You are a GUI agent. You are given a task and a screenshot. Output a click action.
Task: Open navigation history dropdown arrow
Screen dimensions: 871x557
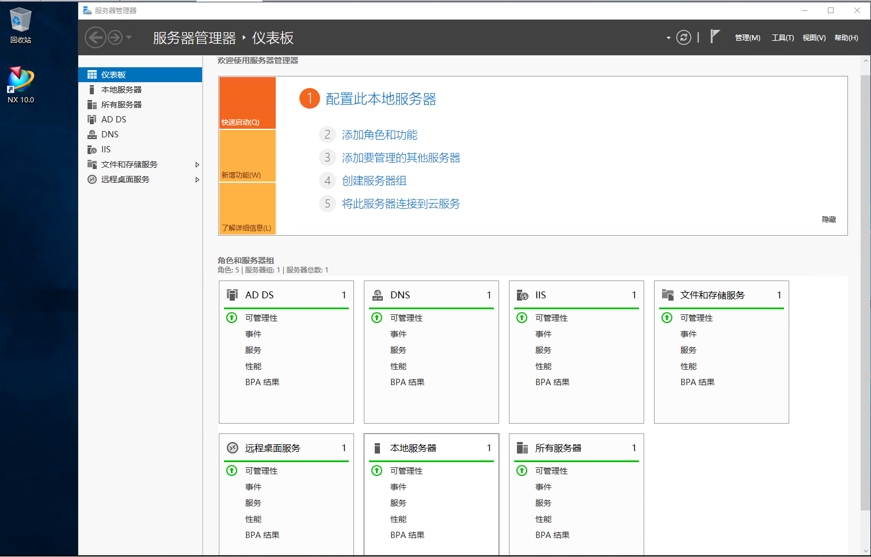[x=129, y=37]
